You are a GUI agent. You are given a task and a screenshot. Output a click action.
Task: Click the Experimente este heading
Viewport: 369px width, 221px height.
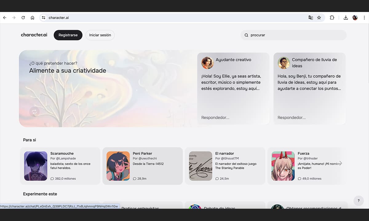pyautogui.click(x=40, y=194)
